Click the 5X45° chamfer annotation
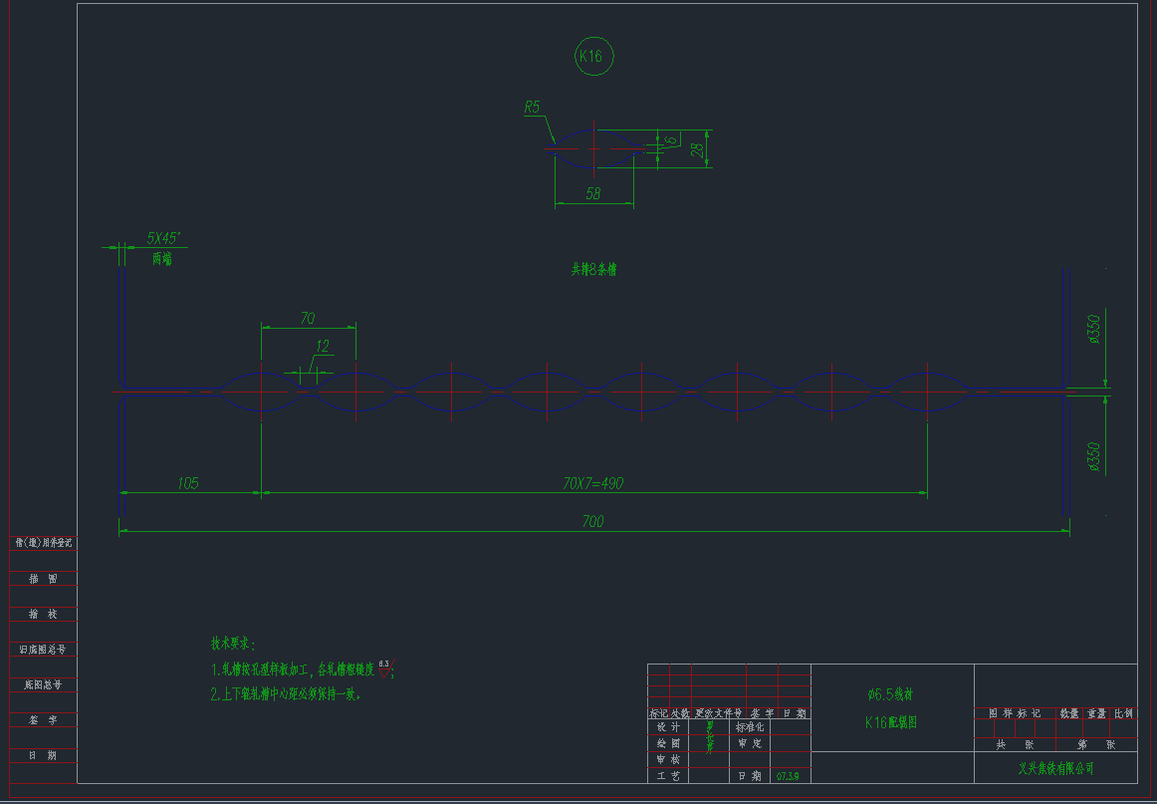This screenshot has height=804, width=1157. click(163, 238)
